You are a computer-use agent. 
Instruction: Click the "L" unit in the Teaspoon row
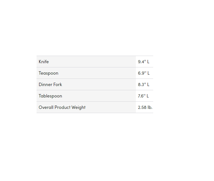[x=148, y=73]
